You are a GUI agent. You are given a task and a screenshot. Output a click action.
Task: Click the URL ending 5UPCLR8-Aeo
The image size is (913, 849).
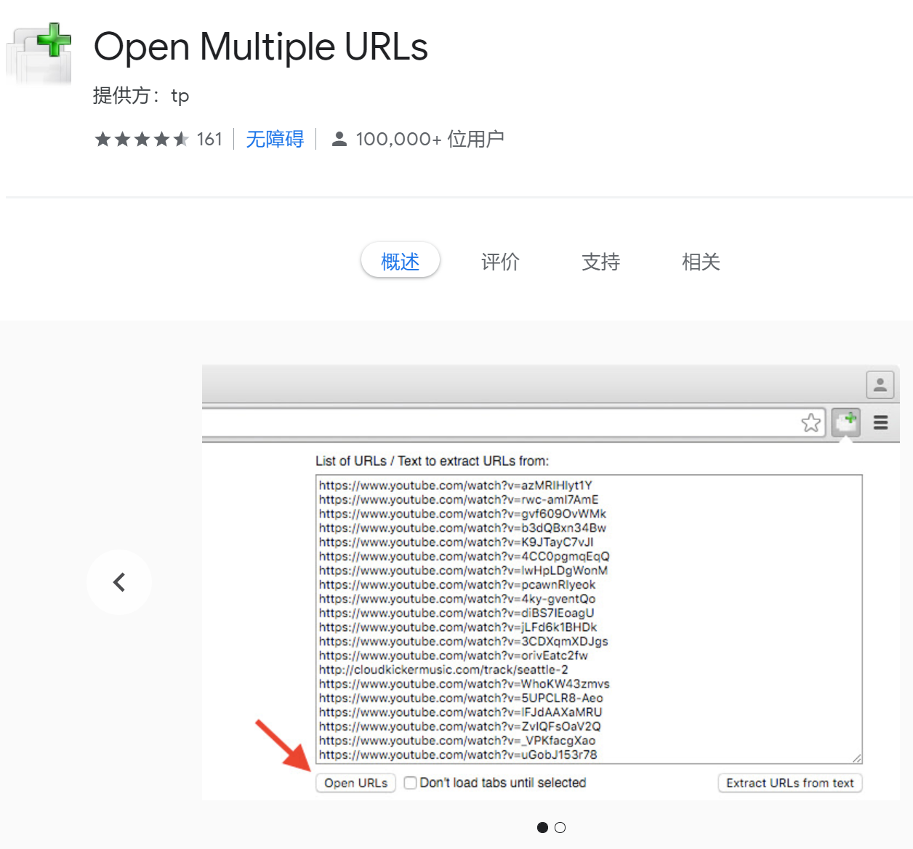pyautogui.click(x=461, y=698)
